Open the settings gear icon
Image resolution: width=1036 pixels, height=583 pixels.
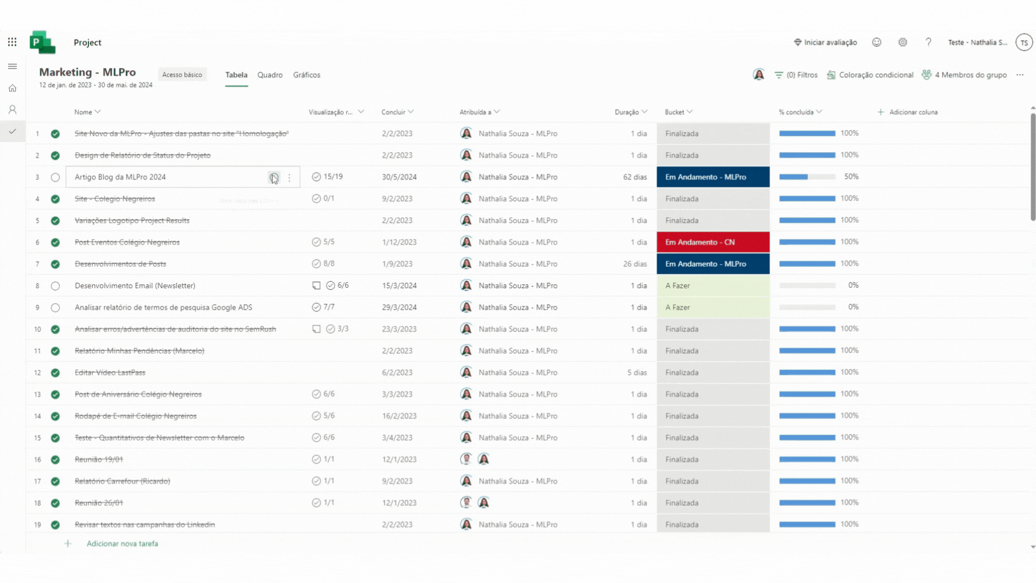coord(903,42)
